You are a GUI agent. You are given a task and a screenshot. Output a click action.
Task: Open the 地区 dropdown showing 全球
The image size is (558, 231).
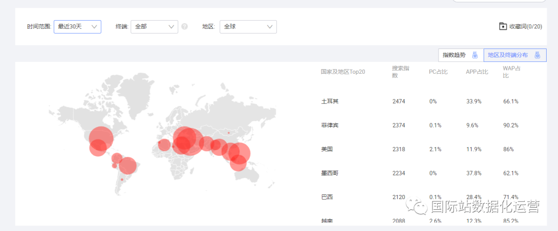[x=248, y=27]
